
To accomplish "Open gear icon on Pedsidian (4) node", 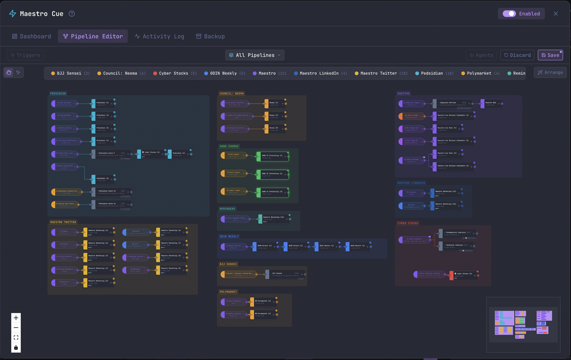I will (112, 142).
